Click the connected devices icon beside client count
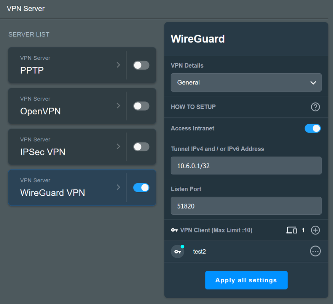Image resolution: width=333 pixels, height=304 pixels. tap(292, 230)
